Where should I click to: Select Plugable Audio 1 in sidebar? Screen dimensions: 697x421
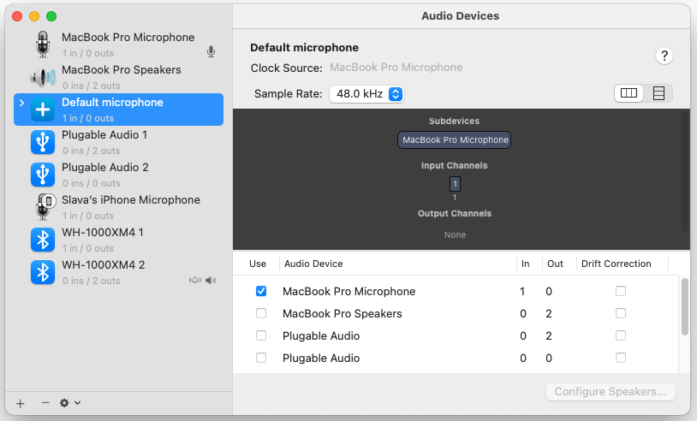(x=118, y=142)
